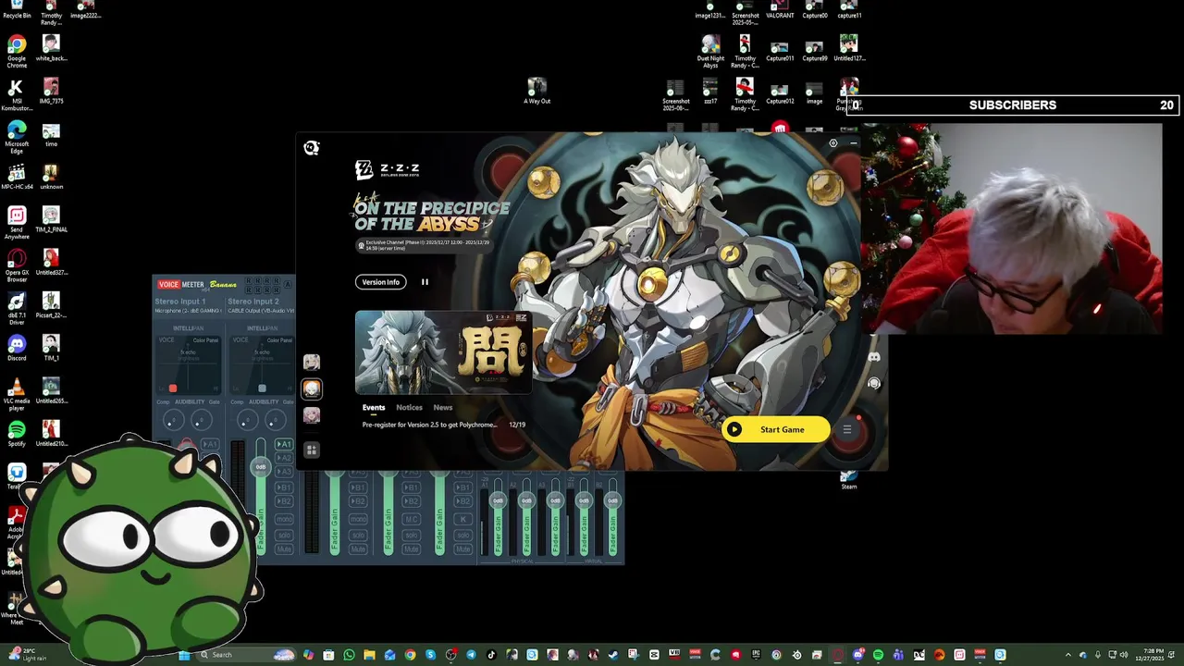Select Steam desktop shortcut

[849, 479]
